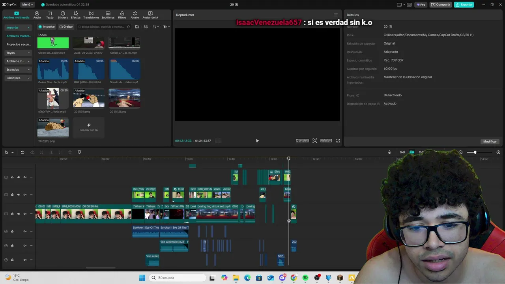Click the horizontal timeline scrollbar
The width and height of the screenshot is (505, 284).
click(101, 268)
